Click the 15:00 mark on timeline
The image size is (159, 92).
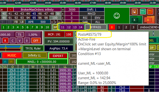[63, 3]
